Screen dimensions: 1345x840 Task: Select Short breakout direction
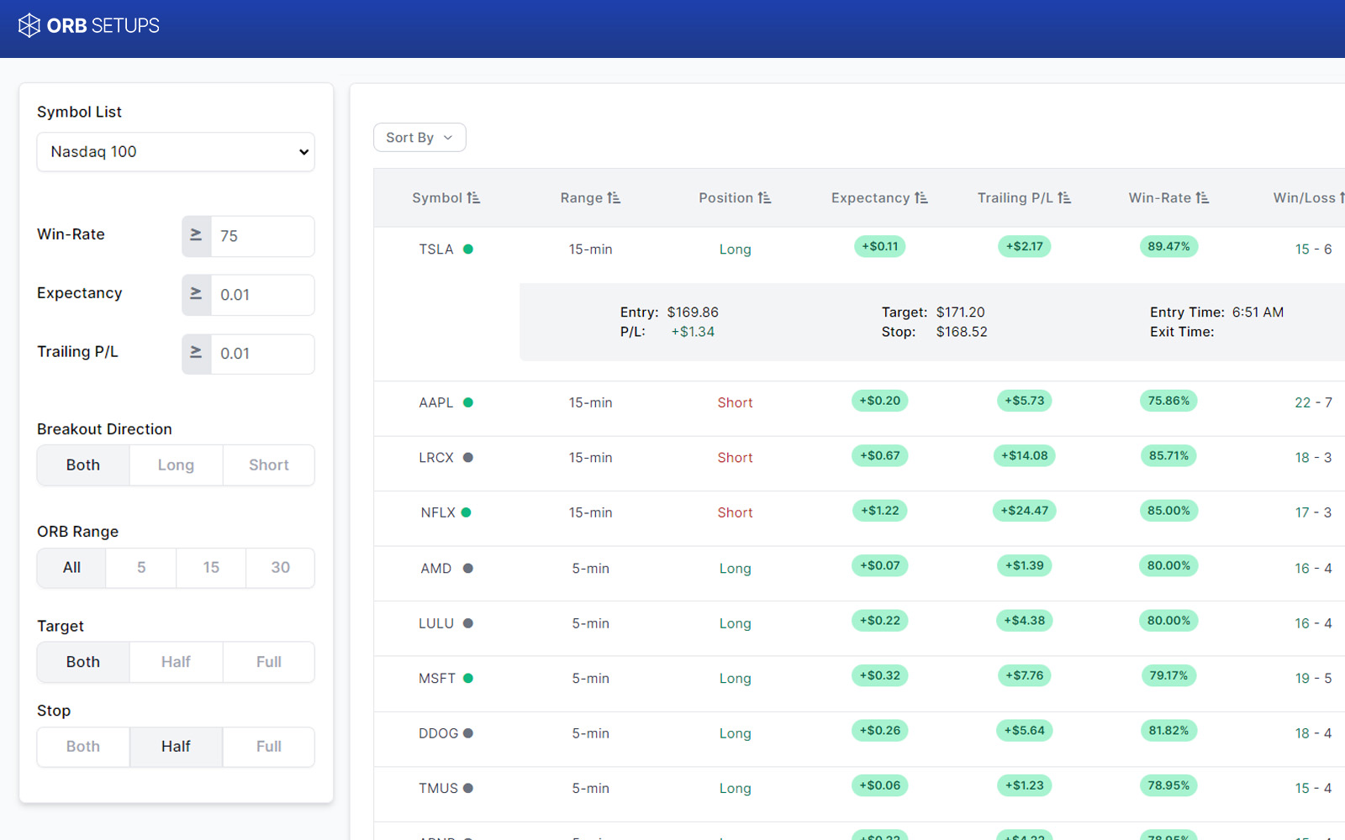[x=269, y=465]
